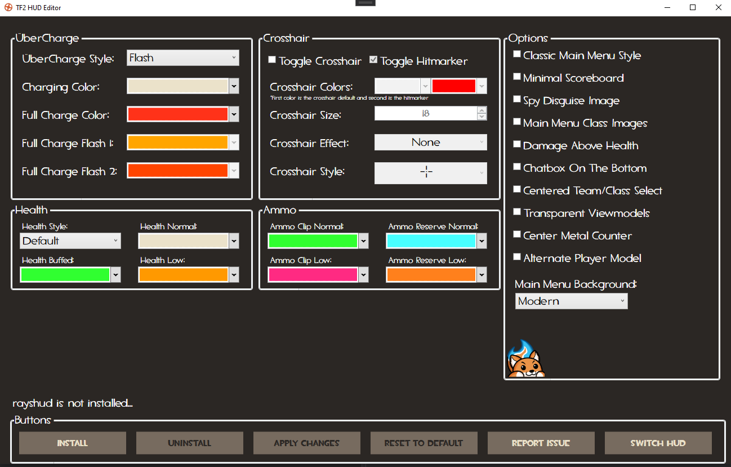Open the Crosshair Effect dropdown

coord(430,142)
